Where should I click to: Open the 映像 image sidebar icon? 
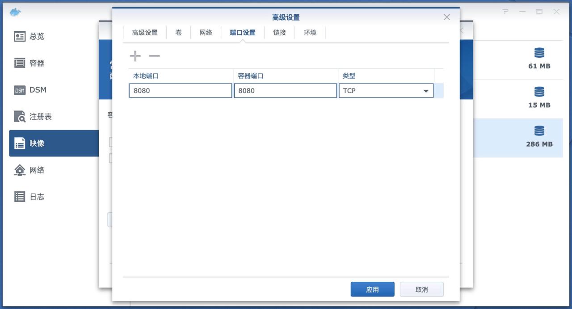coord(20,143)
